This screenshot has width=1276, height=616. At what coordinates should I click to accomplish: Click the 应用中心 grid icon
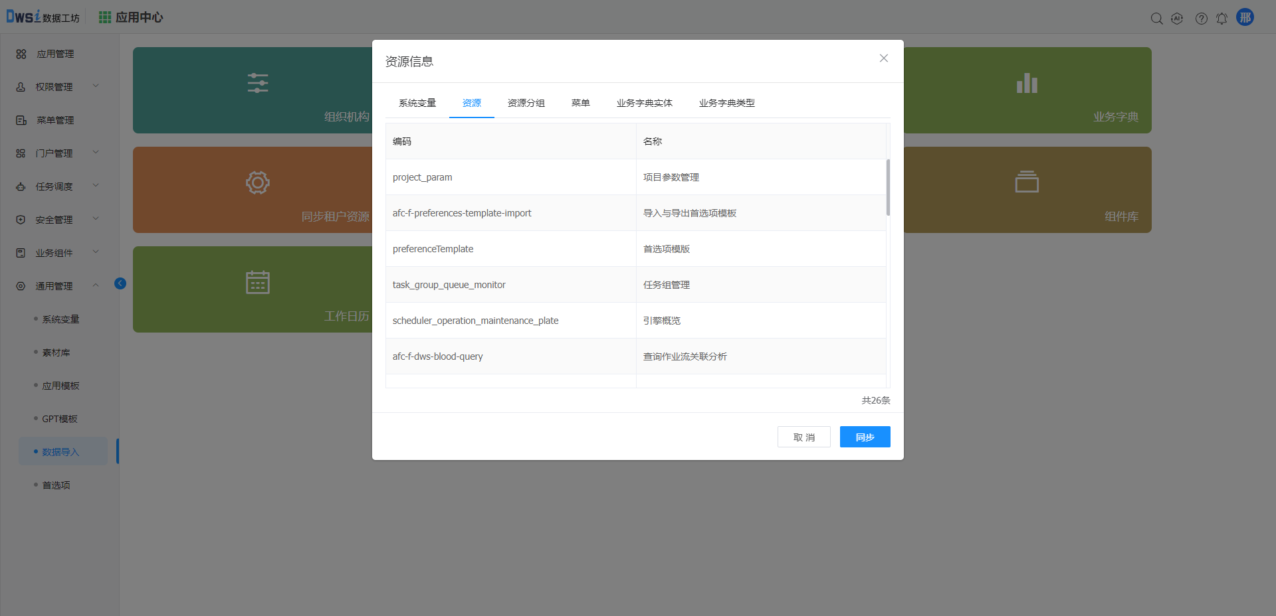(x=105, y=17)
